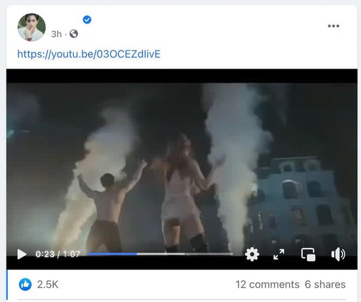The width and height of the screenshot is (361, 302).
Task: Click the like reaction icon
Action: 25,285
